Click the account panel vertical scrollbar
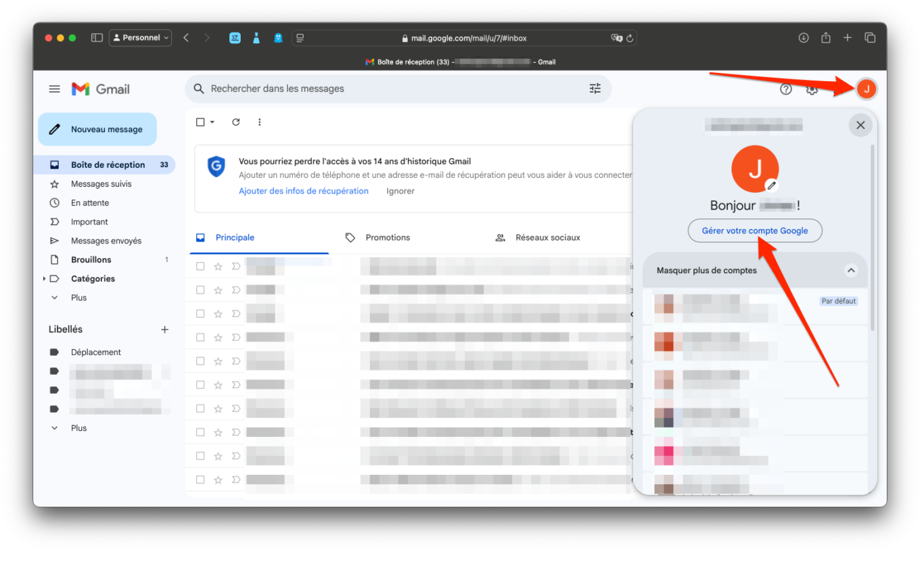Viewport: 920px width, 575px height. click(x=872, y=237)
